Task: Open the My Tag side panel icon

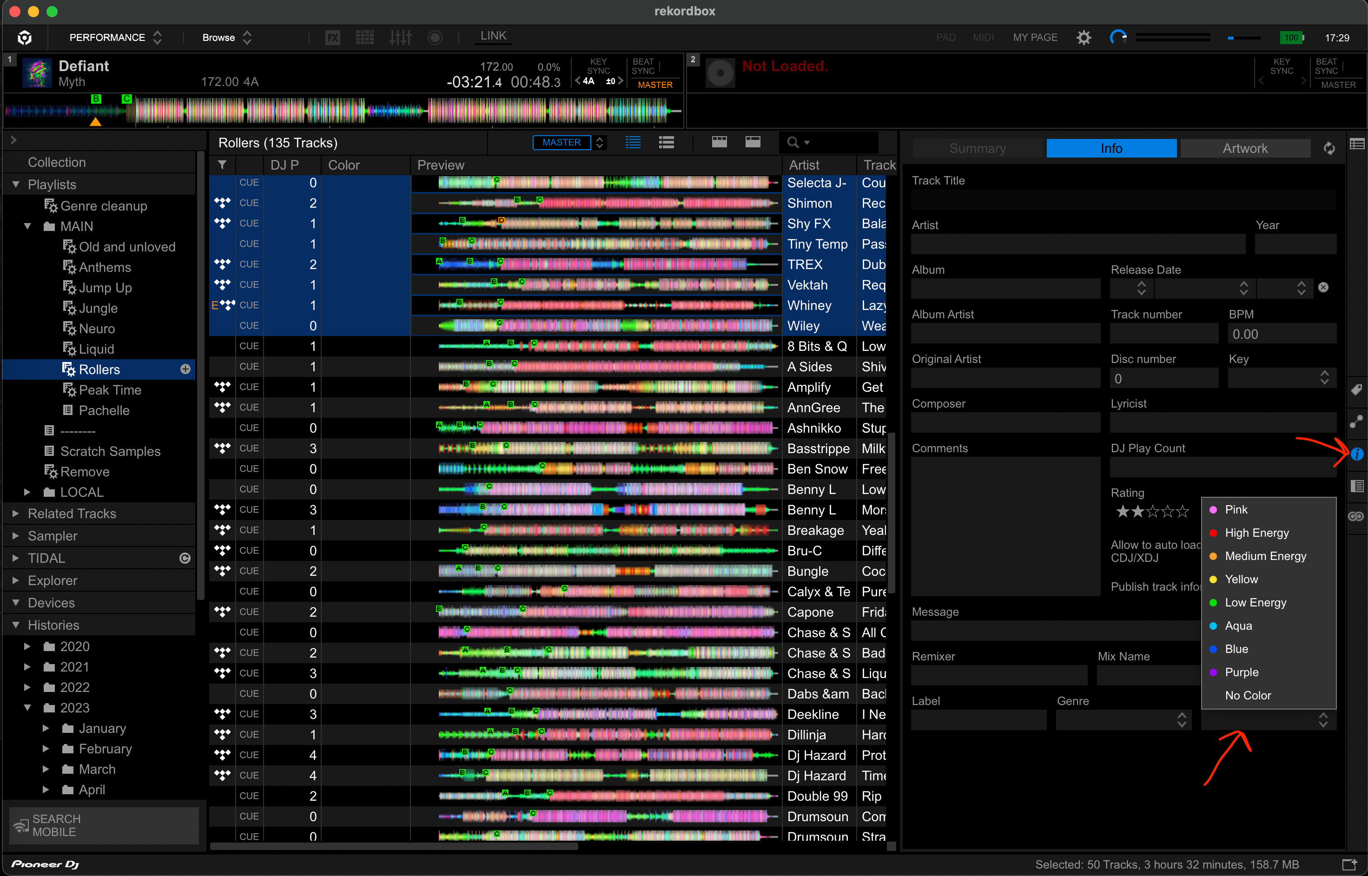Action: tap(1357, 389)
